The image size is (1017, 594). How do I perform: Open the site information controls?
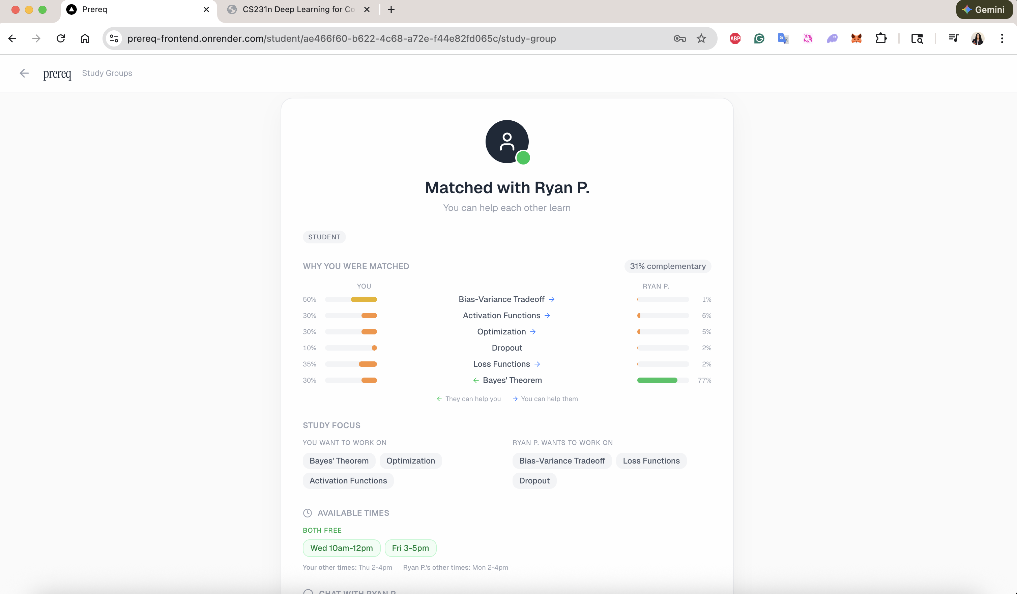tap(114, 38)
